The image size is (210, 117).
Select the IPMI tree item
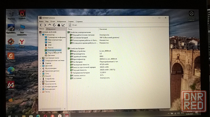coord(48,45)
